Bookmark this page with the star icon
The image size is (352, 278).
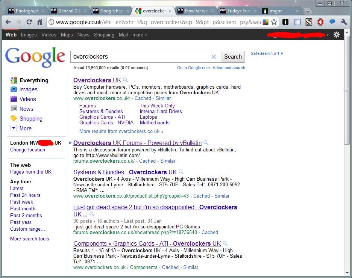point(274,22)
